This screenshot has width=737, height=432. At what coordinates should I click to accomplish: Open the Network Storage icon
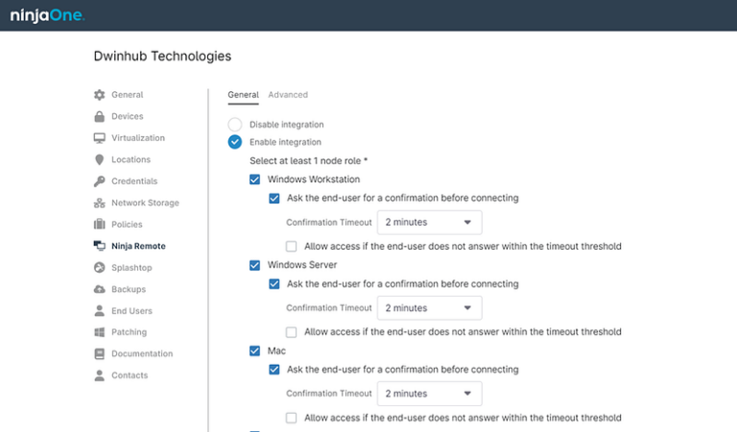click(x=99, y=204)
